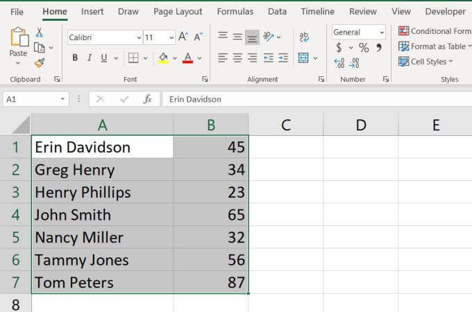472x312 pixels.
Task: Click formula bar showing Erin Davidson
Action: coord(317,99)
